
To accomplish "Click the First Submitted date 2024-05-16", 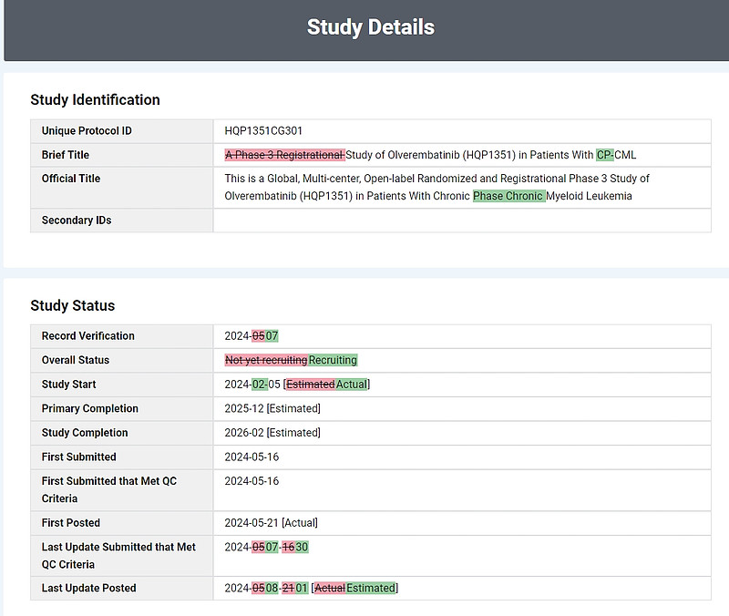I will click(252, 457).
